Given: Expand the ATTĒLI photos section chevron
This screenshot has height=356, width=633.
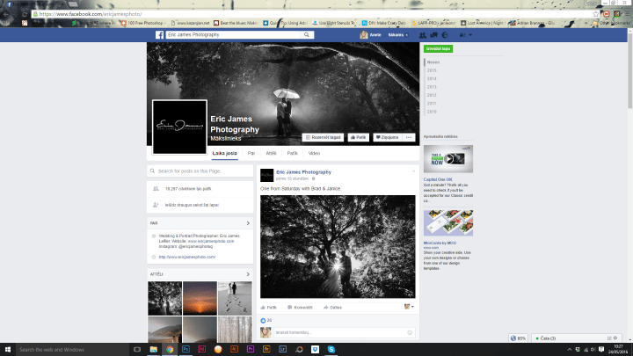Looking at the screenshot, I should pyautogui.click(x=248, y=273).
